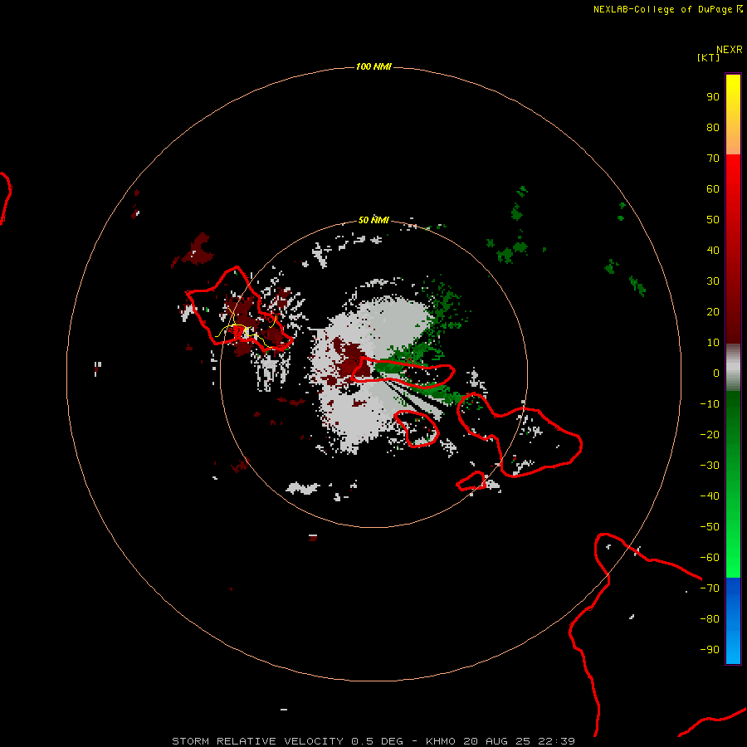Click the 60 value on the velocity scale

coord(713,188)
